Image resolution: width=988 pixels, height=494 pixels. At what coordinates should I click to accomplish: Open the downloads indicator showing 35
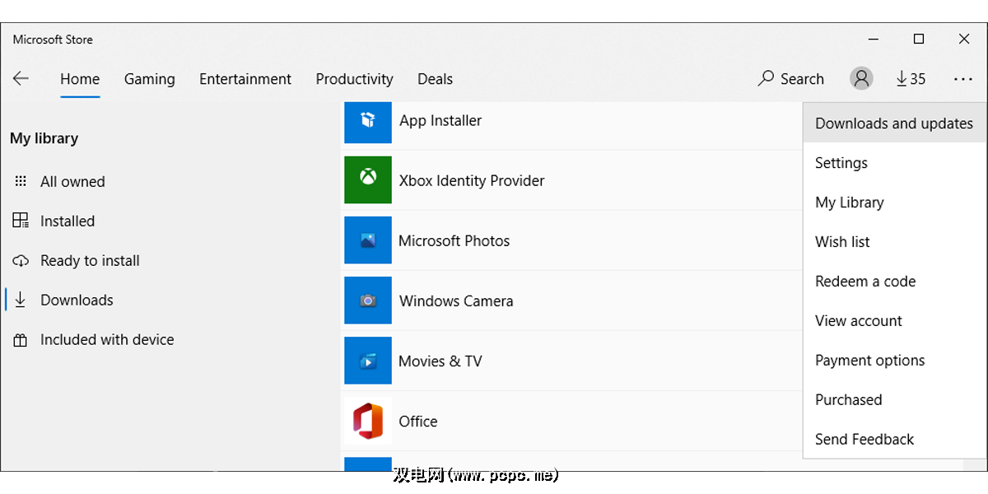[x=911, y=79]
